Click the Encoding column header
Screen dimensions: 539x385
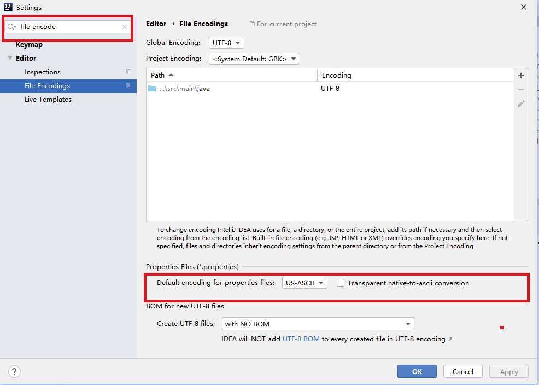(415, 75)
